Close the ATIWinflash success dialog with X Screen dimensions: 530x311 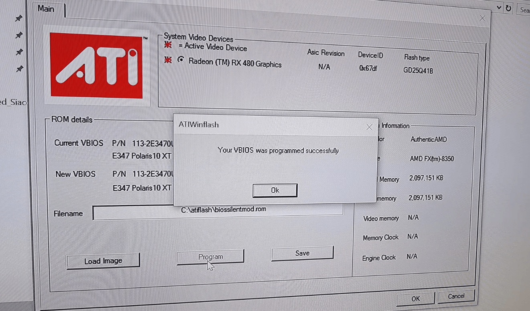click(x=369, y=127)
